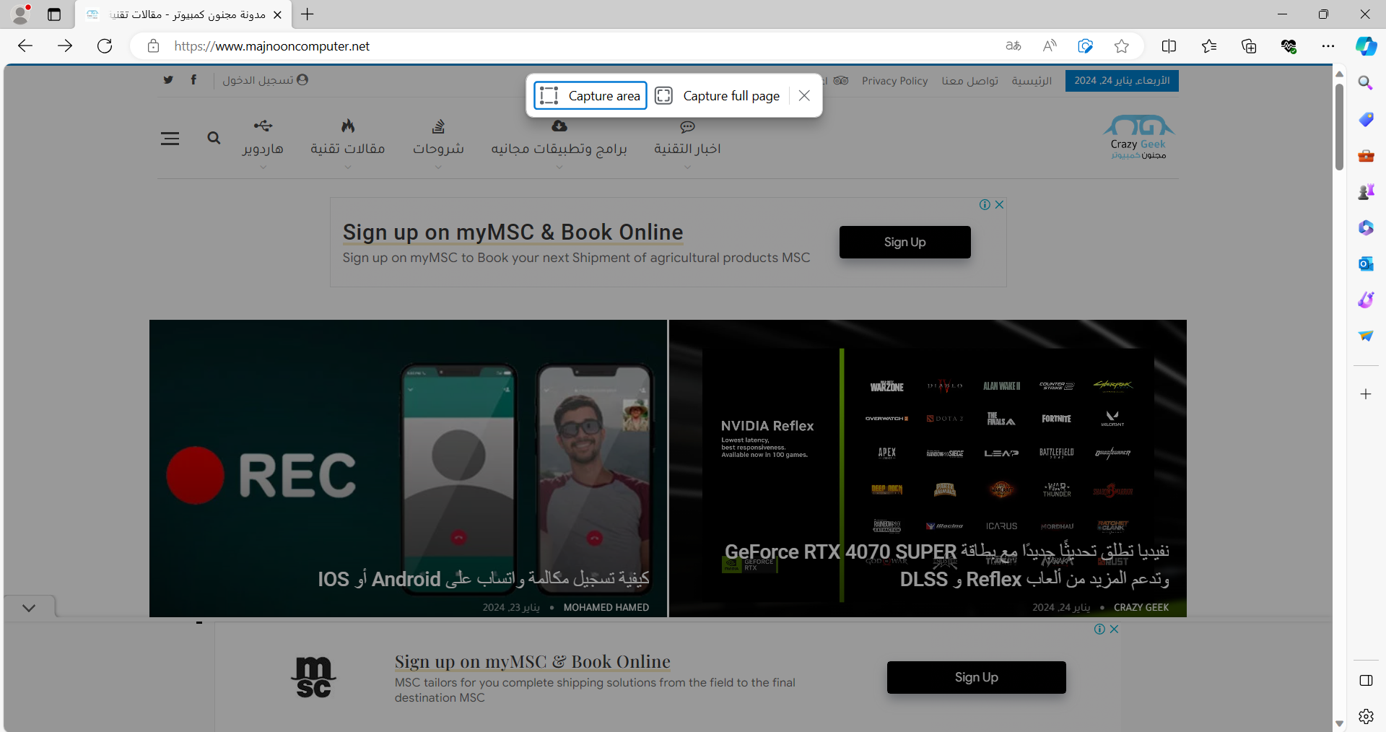Choose Capture area option
This screenshot has height=732, width=1386.
[x=590, y=95]
